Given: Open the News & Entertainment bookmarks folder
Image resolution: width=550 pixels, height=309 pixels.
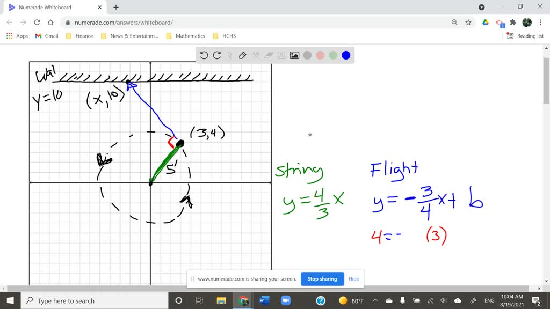Looking at the screenshot, I should point(129,36).
